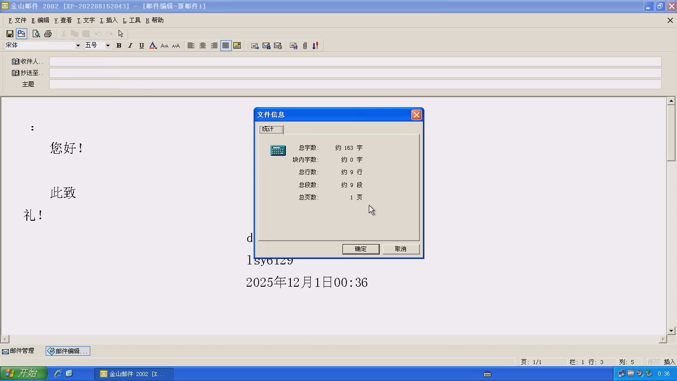Switch to the 邮件管理 tab

18,351
